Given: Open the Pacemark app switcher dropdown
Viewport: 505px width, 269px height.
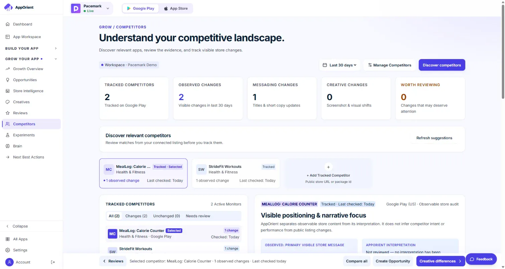Looking at the screenshot, I should click(92, 8).
